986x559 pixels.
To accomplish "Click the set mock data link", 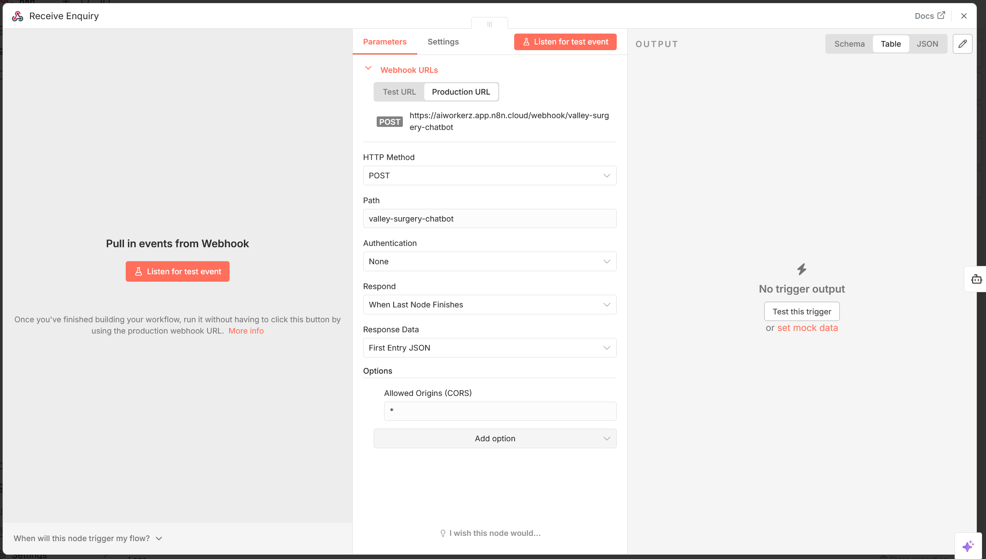I will pos(807,328).
